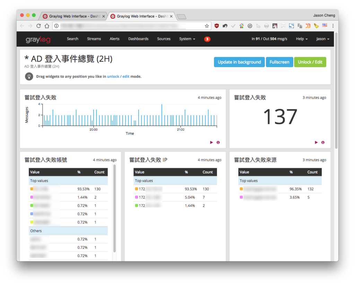Click the orange swatch in the IP table
The height and width of the screenshot is (285, 355).
pos(137,189)
